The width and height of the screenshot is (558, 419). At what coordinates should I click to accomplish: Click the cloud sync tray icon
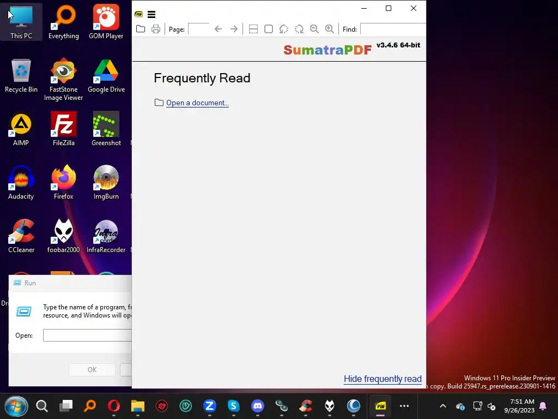coord(460,406)
